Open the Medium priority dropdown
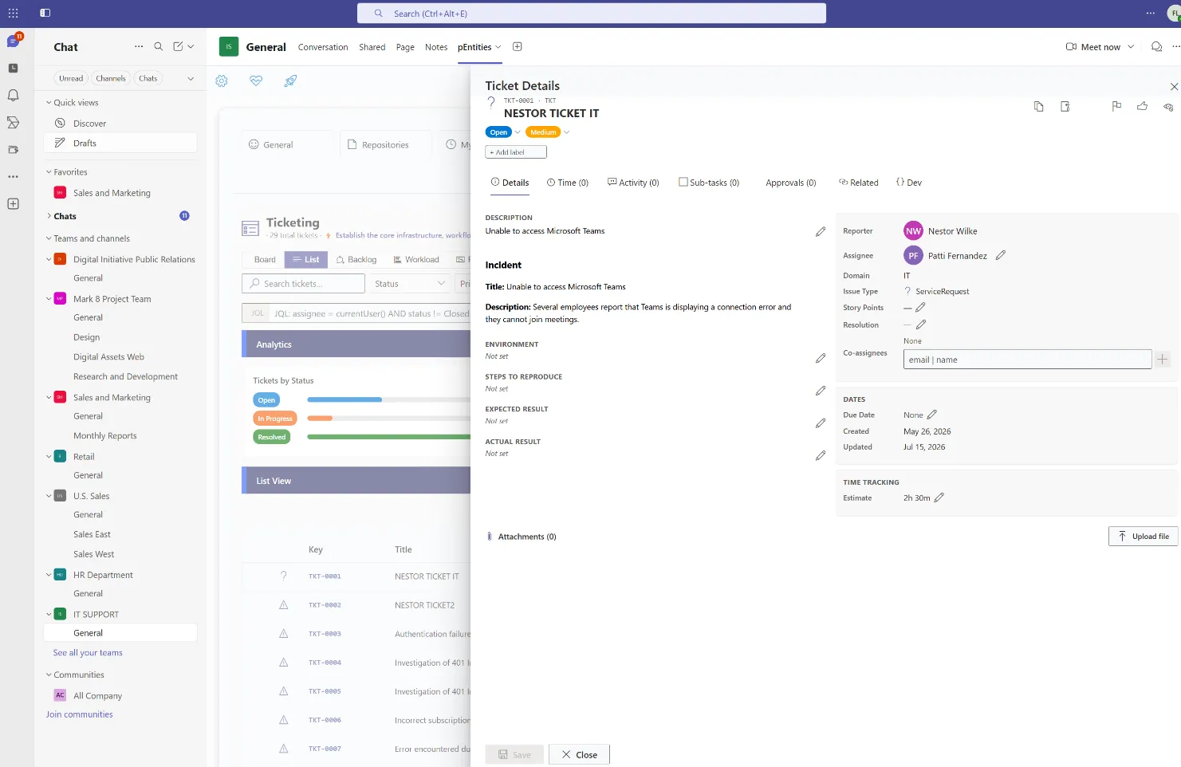Screen dimensions: 1181x767 coord(566,132)
